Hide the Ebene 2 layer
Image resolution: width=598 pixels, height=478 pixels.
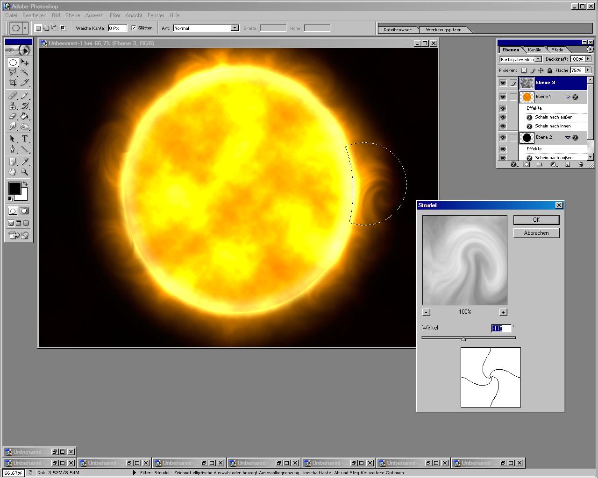click(503, 138)
